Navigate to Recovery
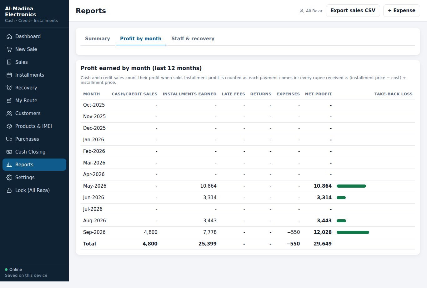 click(34, 88)
